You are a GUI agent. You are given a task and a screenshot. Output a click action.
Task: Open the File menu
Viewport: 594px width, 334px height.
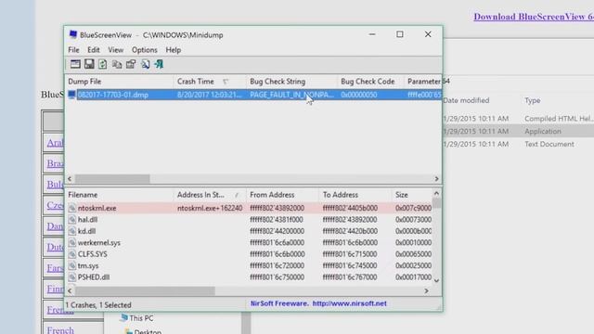[73, 50]
